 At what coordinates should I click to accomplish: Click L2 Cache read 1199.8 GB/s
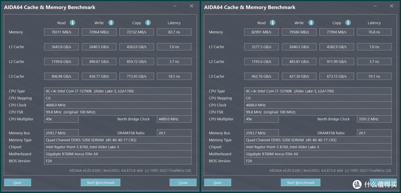[x=61, y=62]
